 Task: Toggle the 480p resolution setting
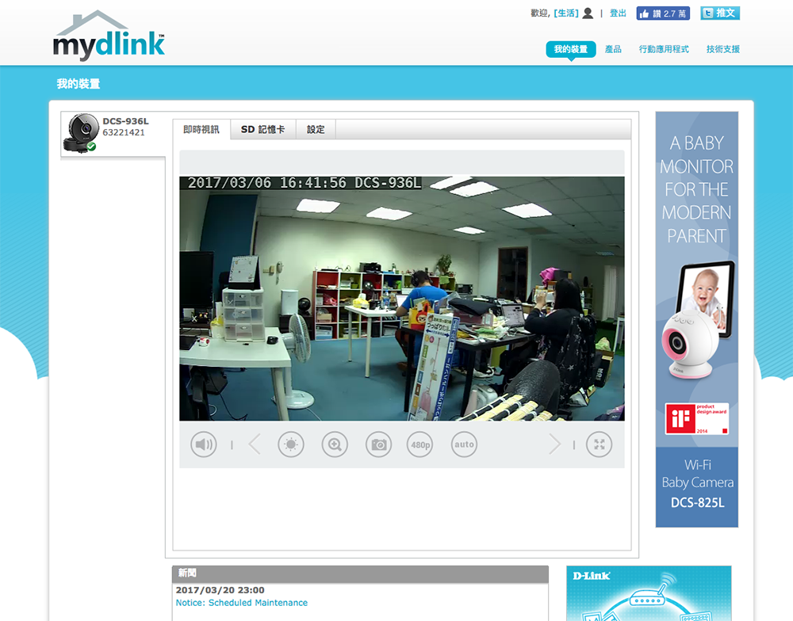pos(420,444)
